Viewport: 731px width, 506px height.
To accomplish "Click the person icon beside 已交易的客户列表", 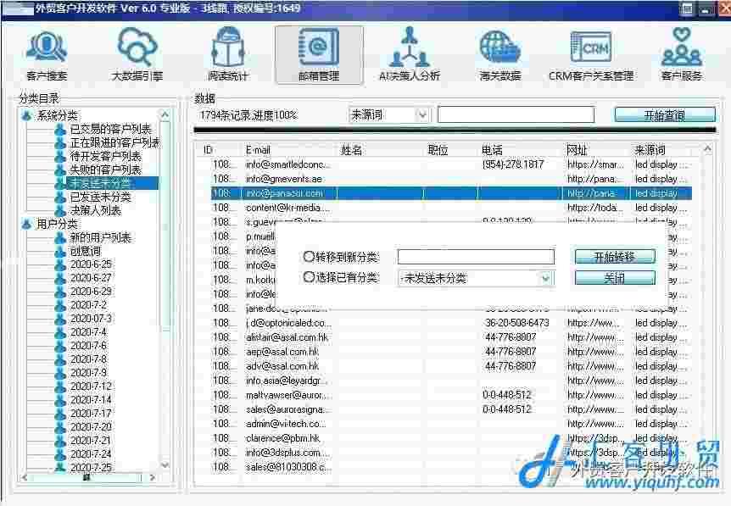I will coord(60,130).
